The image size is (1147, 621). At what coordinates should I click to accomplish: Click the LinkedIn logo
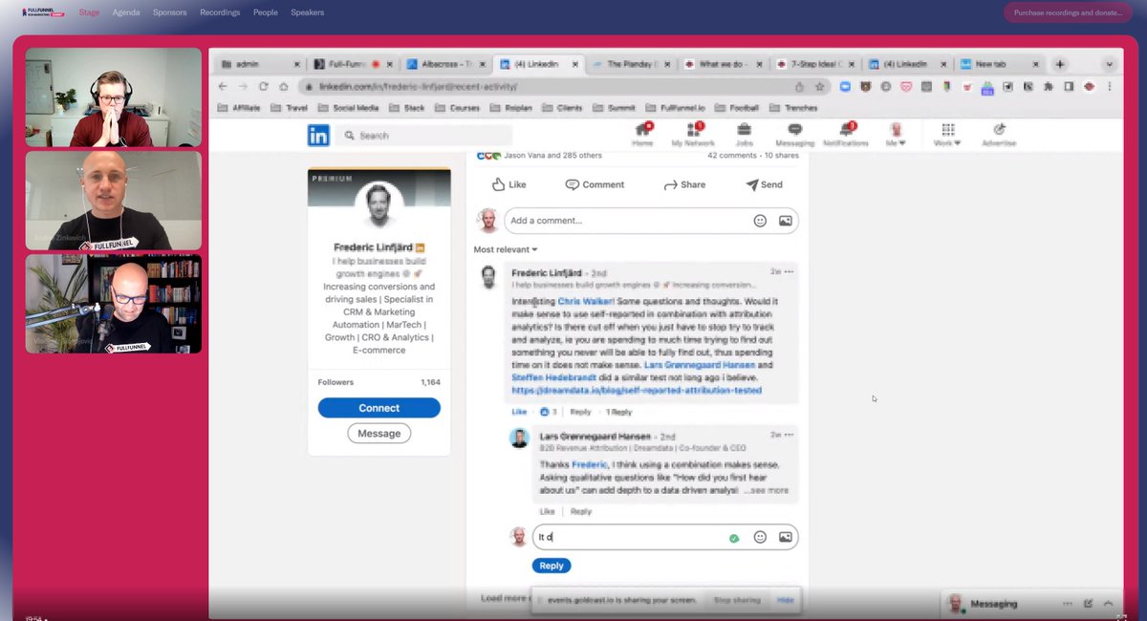click(x=318, y=136)
